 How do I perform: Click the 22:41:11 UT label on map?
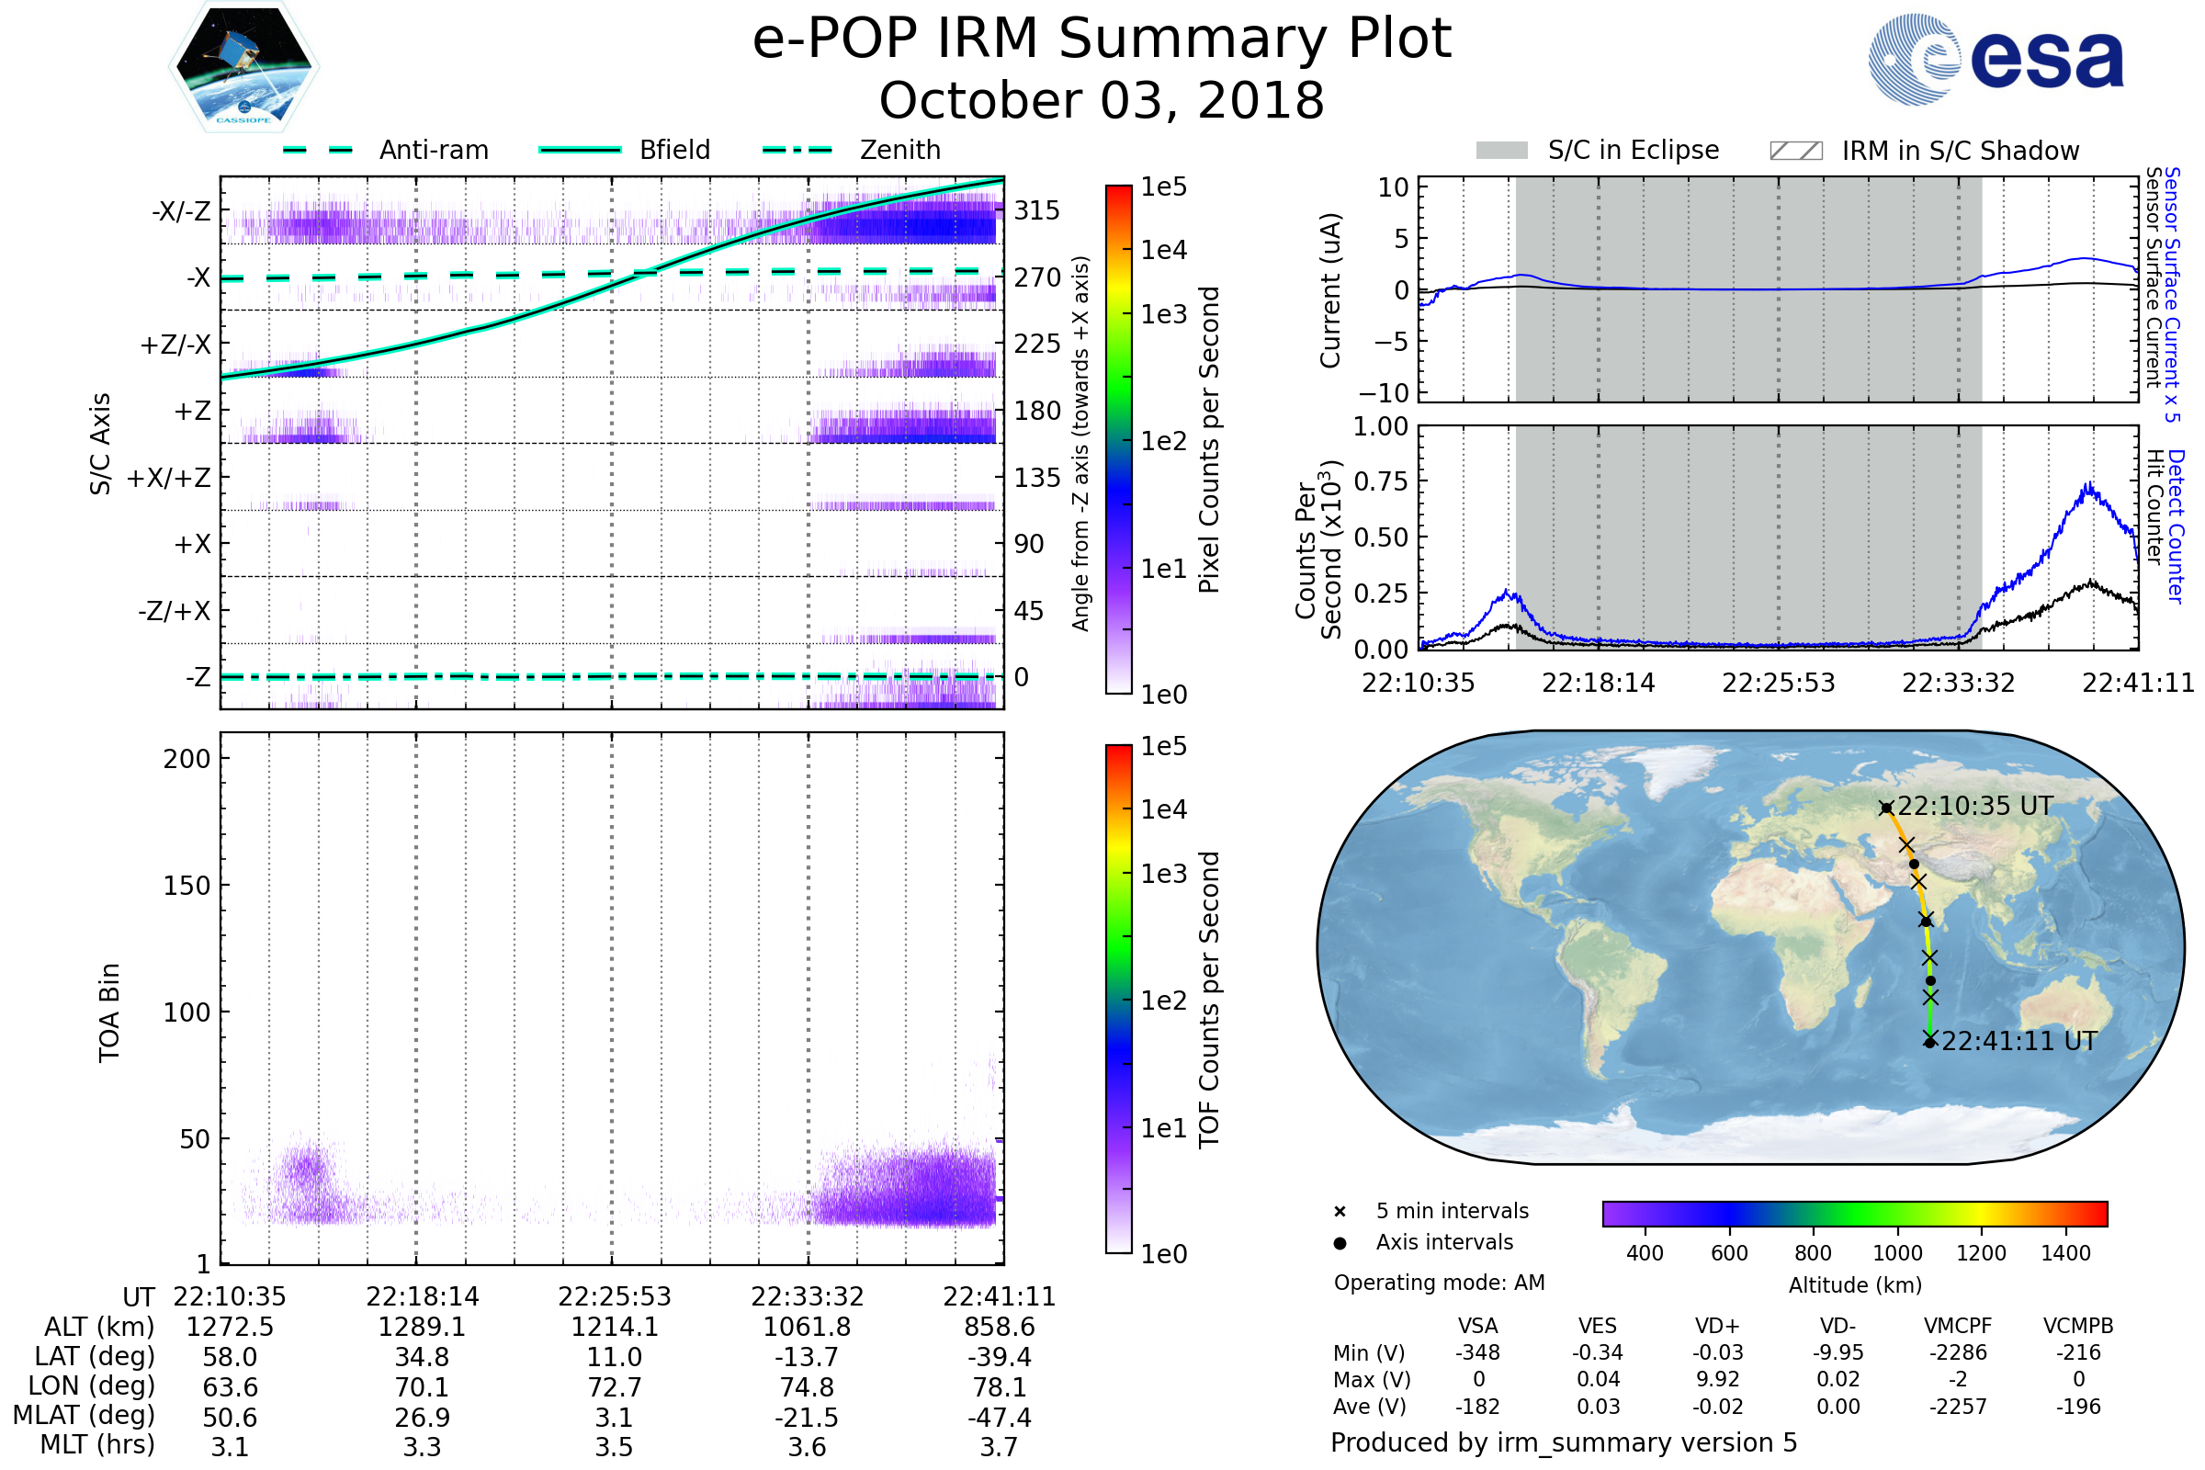tap(2018, 1042)
